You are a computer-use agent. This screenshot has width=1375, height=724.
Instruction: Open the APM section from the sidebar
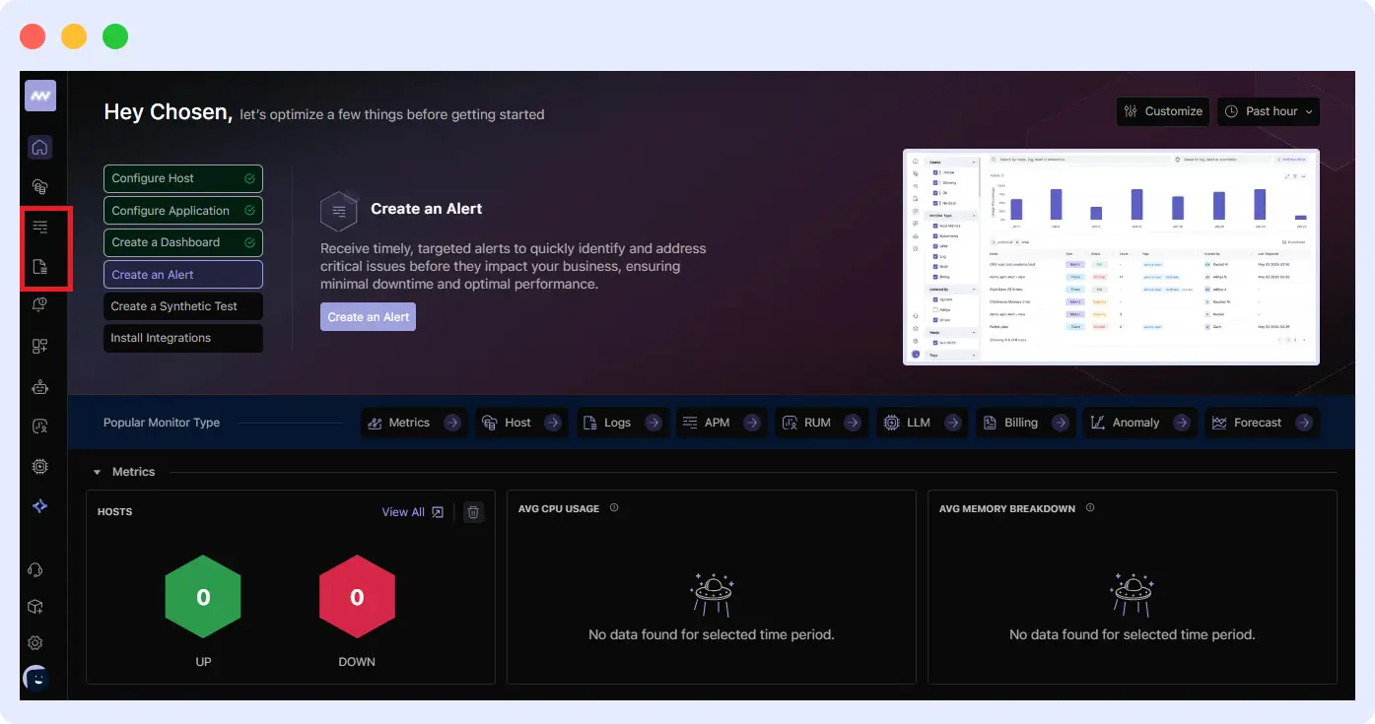coord(39,226)
